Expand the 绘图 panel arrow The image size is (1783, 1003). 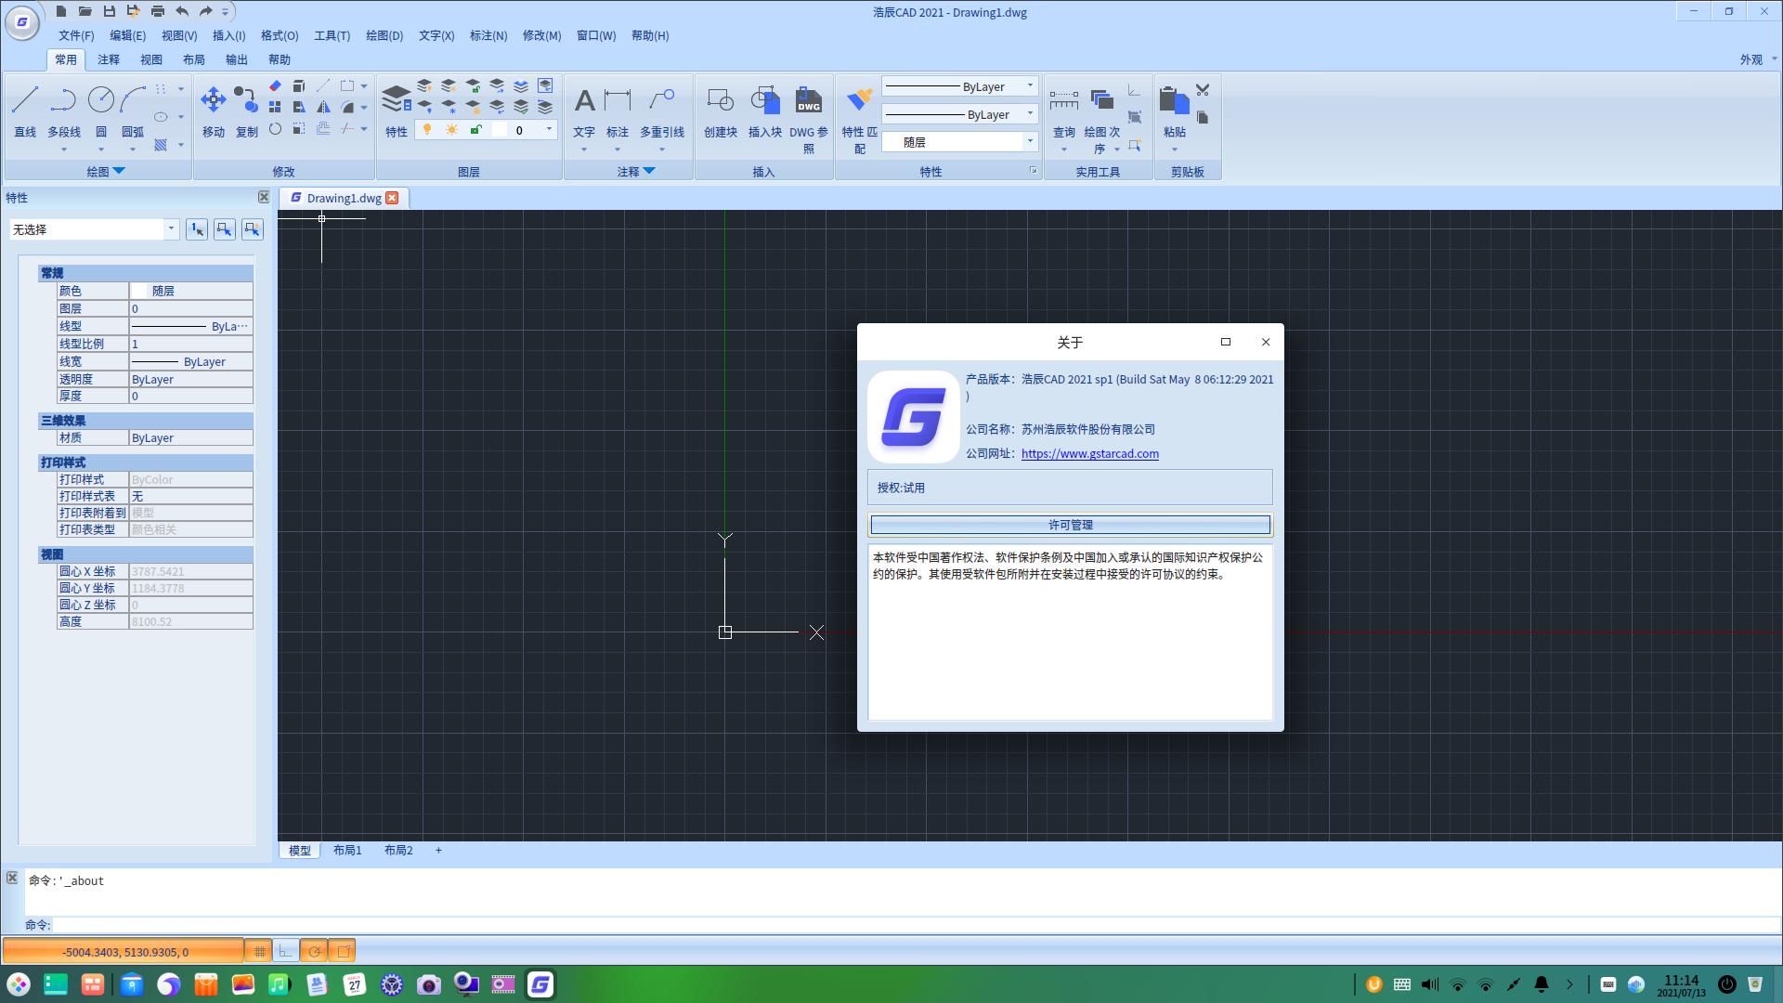tap(119, 171)
